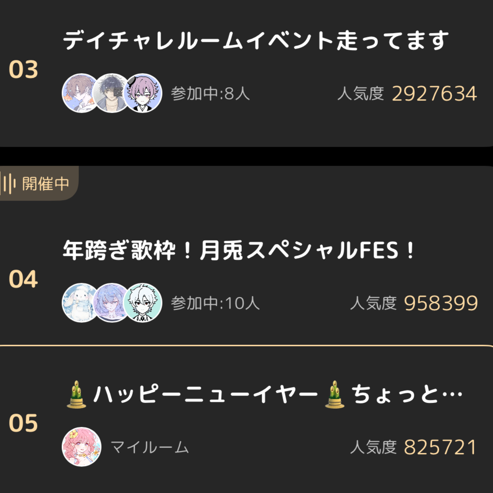Click 参加中:10人 participant count
The height and width of the screenshot is (493, 493).
click(215, 303)
